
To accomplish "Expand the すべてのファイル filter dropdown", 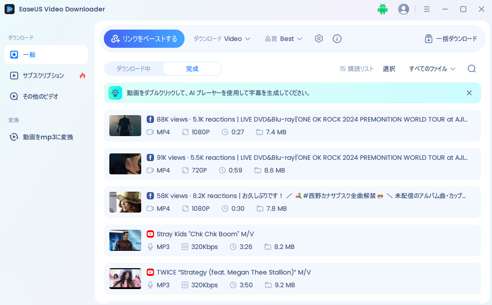I will (431, 68).
